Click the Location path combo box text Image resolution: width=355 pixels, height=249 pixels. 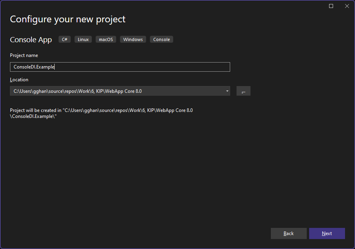point(78,91)
